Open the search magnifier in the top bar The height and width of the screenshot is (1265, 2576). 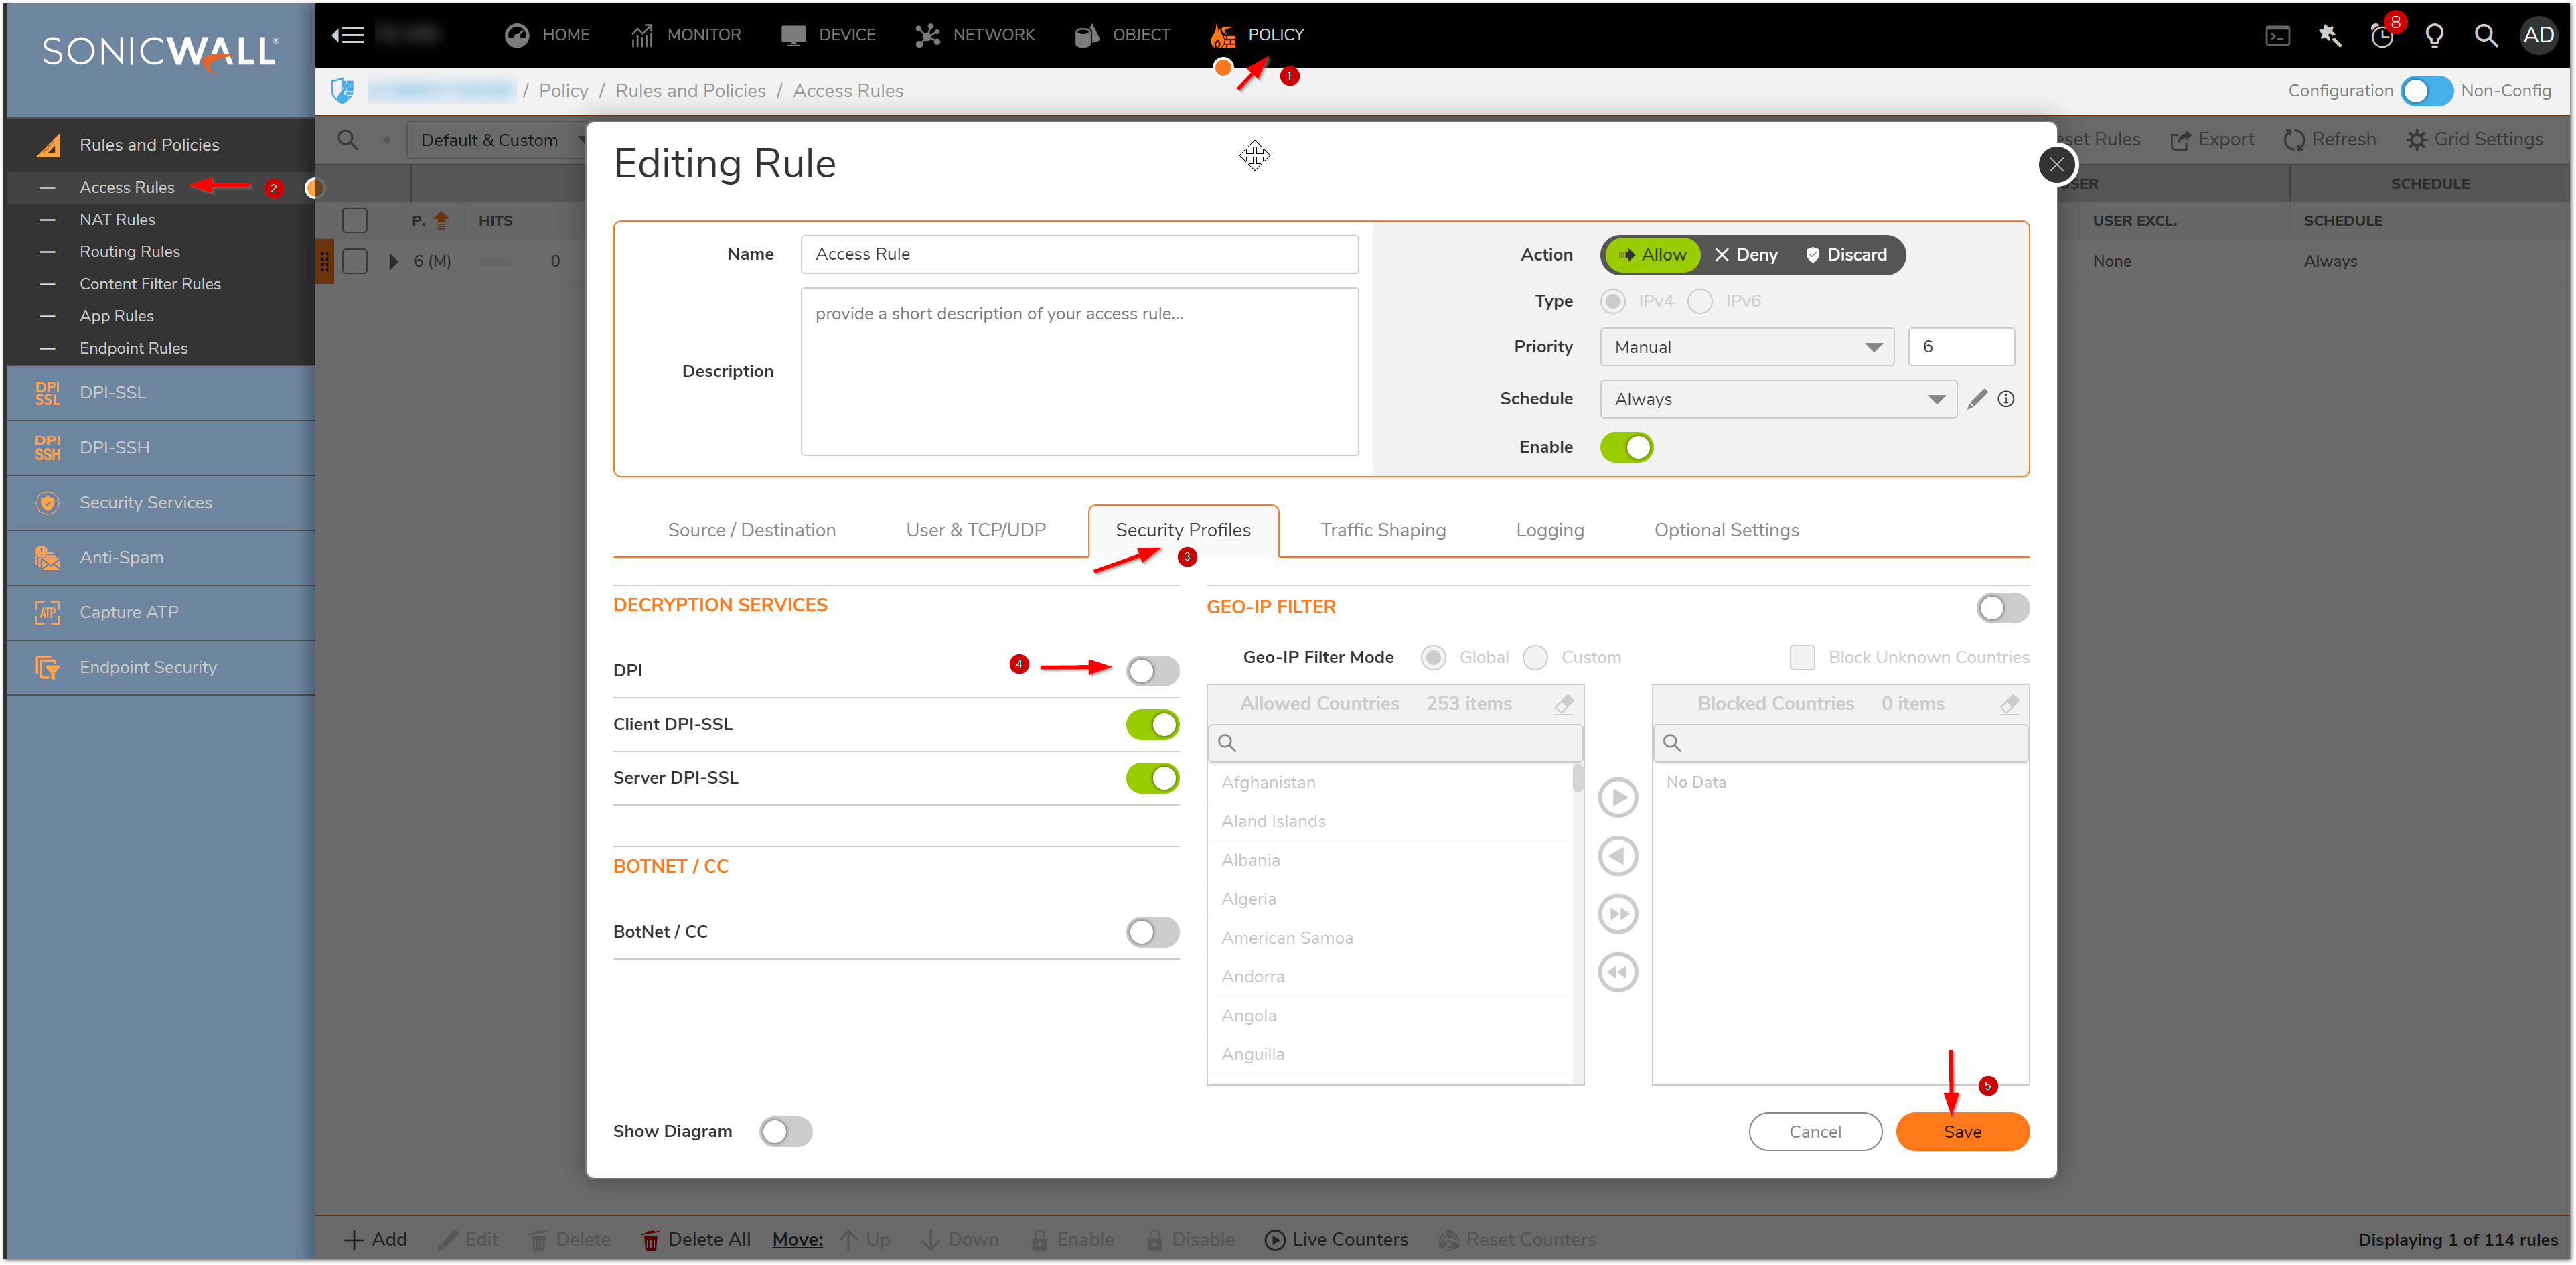click(2485, 35)
